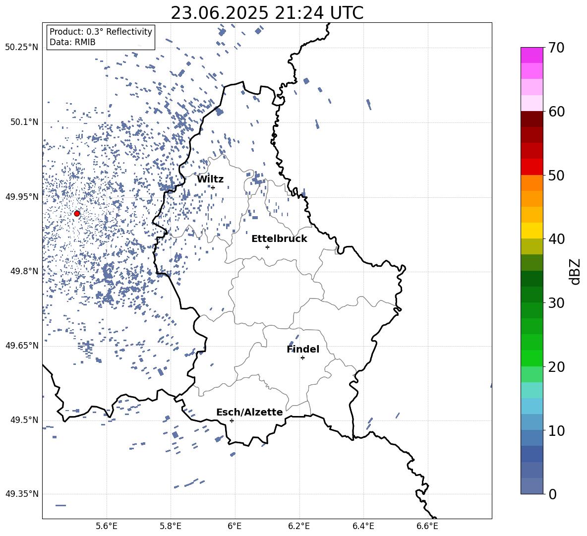587x536 pixels.
Task: Click the olive colorbar segment below 40
Action: [x=531, y=246]
